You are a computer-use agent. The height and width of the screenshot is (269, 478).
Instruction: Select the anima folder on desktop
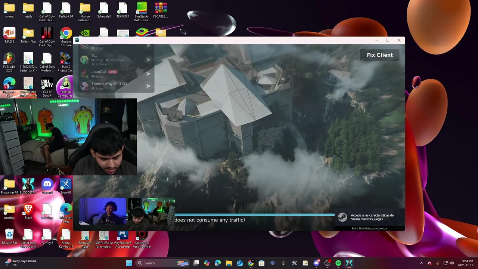(9, 10)
